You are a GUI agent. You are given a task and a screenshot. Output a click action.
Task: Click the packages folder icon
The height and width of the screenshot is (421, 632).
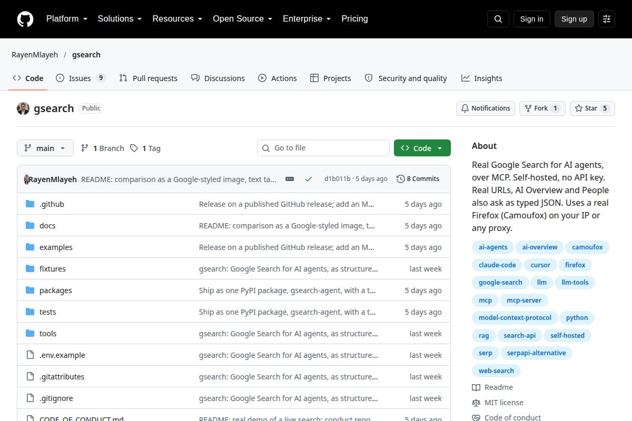tap(30, 290)
